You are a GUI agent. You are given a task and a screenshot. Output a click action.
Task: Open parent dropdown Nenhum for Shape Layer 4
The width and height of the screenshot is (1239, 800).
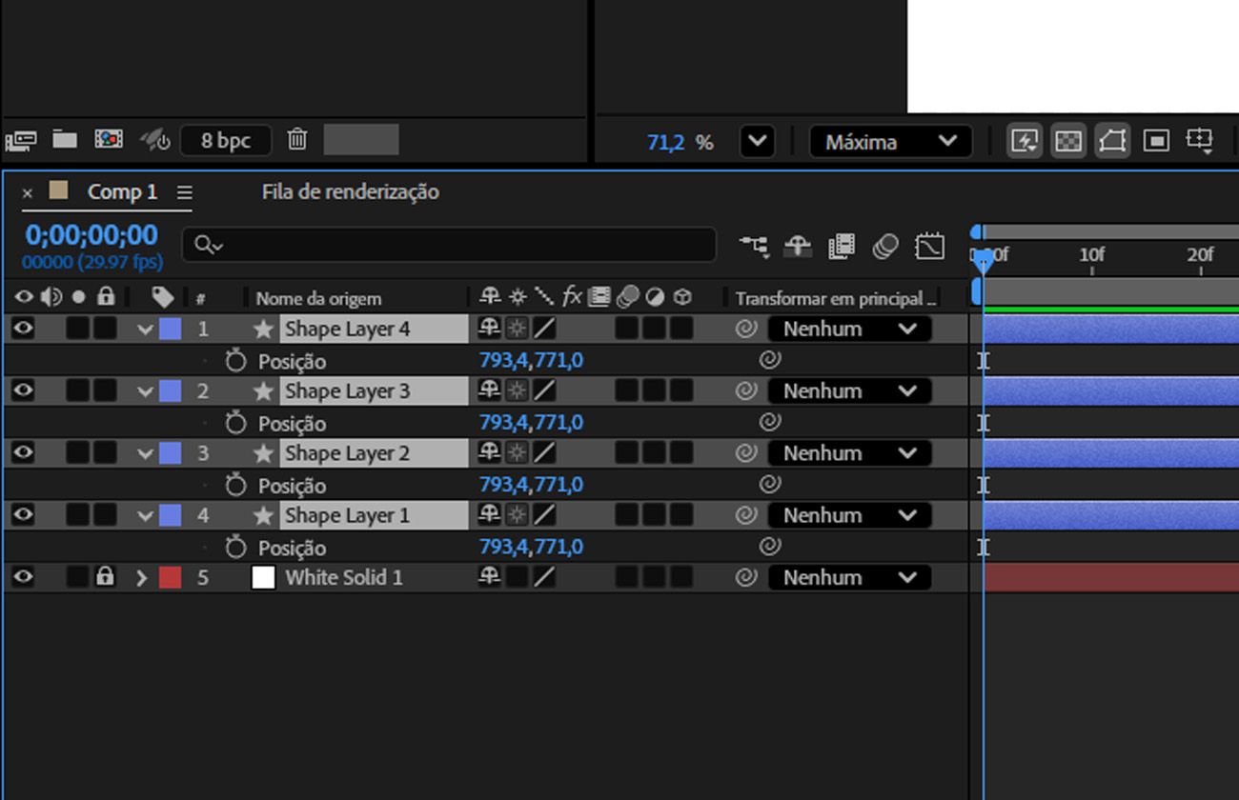click(849, 330)
